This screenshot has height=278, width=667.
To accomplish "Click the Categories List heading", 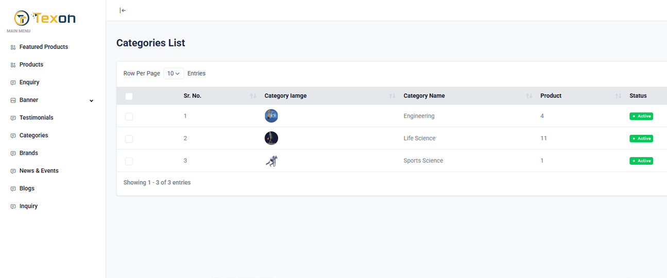I will (151, 43).
